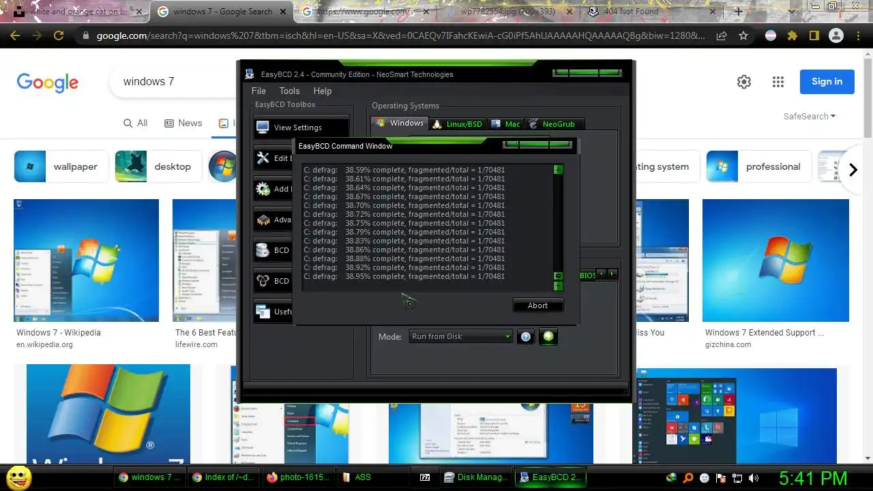Image resolution: width=873 pixels, height=491 pixels.
Task: Click the Abort button in Command Window
Action: (x=538, y=306)
